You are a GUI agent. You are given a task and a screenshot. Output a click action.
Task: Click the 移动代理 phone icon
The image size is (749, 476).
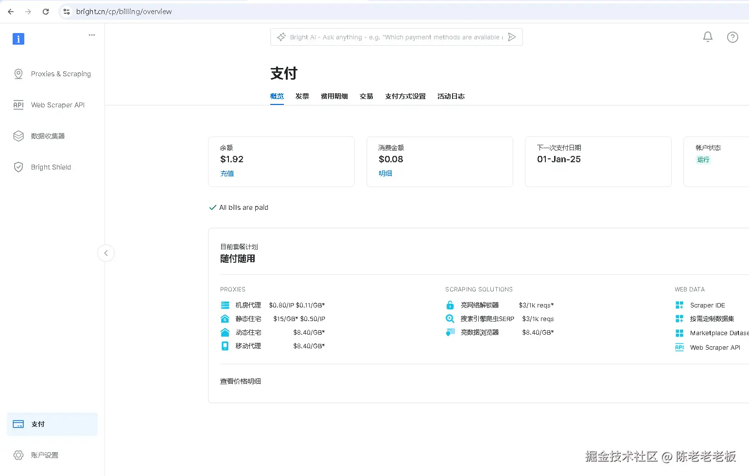225,346
